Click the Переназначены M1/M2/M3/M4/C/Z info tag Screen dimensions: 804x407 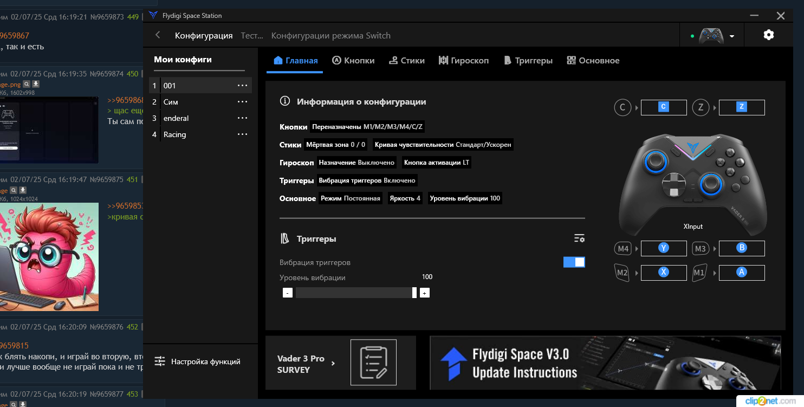pos(368,127)
